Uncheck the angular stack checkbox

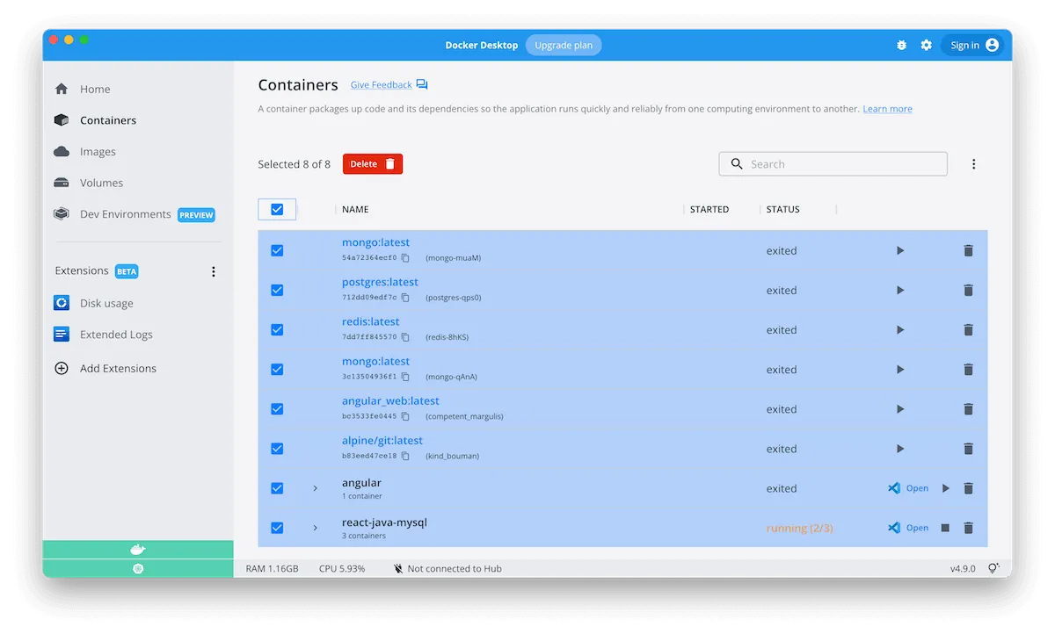pos(277,488)
